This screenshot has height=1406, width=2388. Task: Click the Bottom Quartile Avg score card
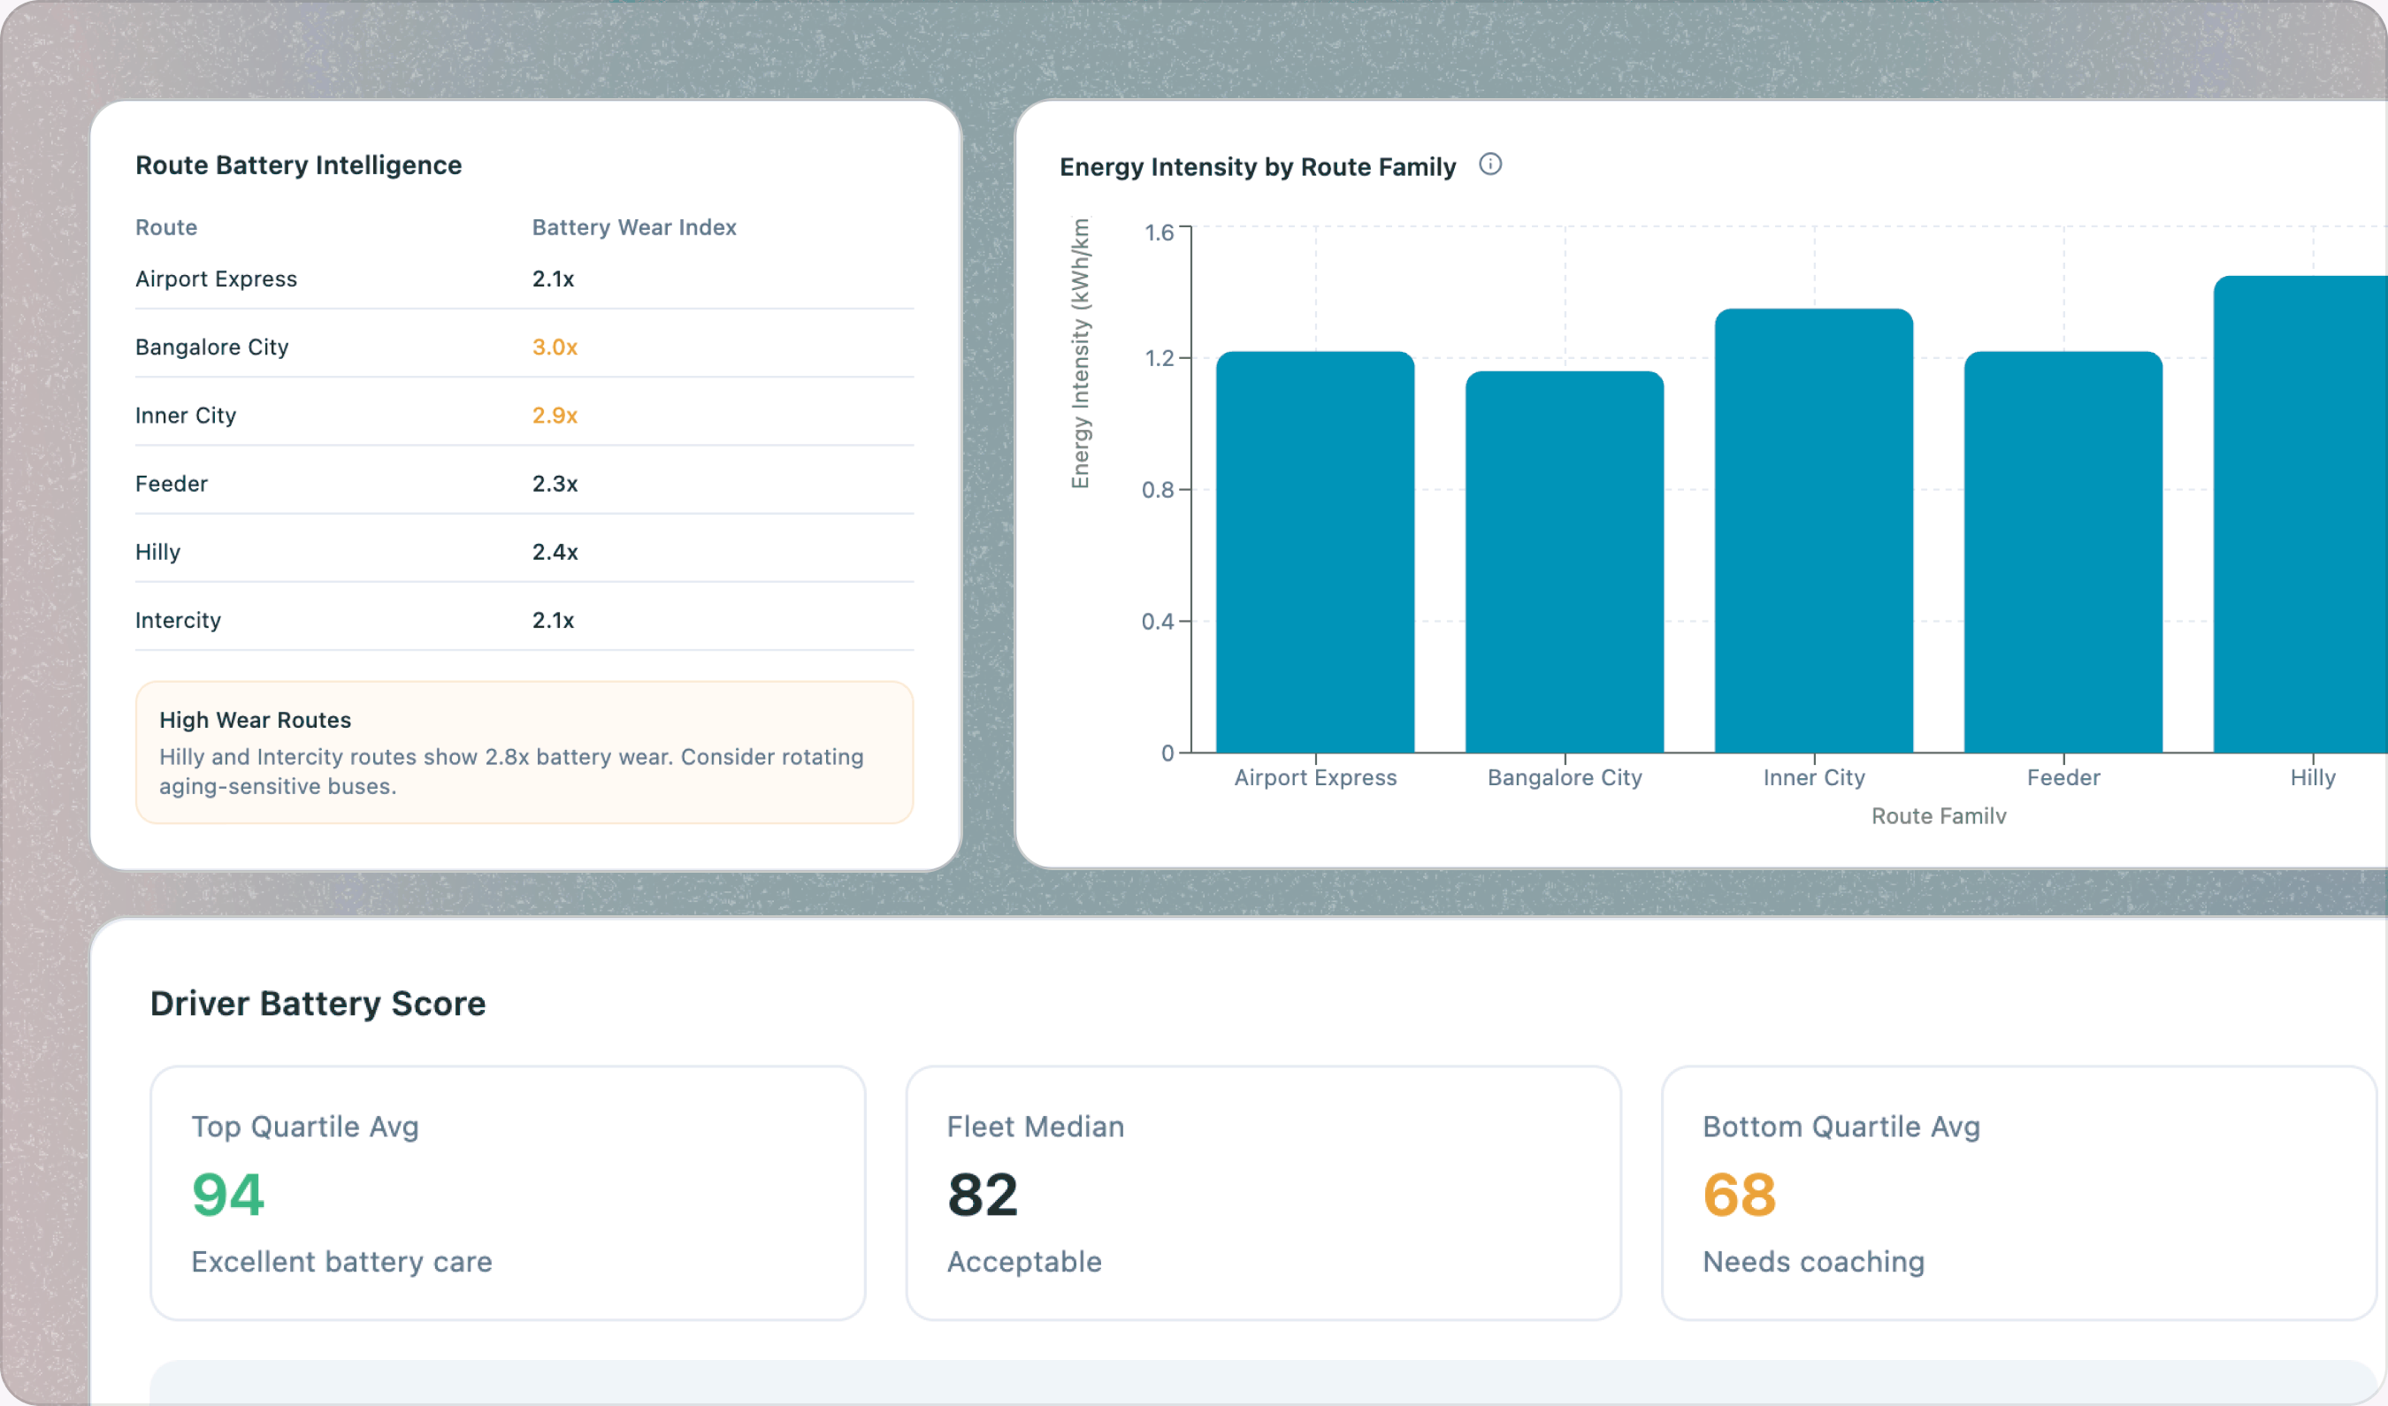[x=2018, y=1193]
